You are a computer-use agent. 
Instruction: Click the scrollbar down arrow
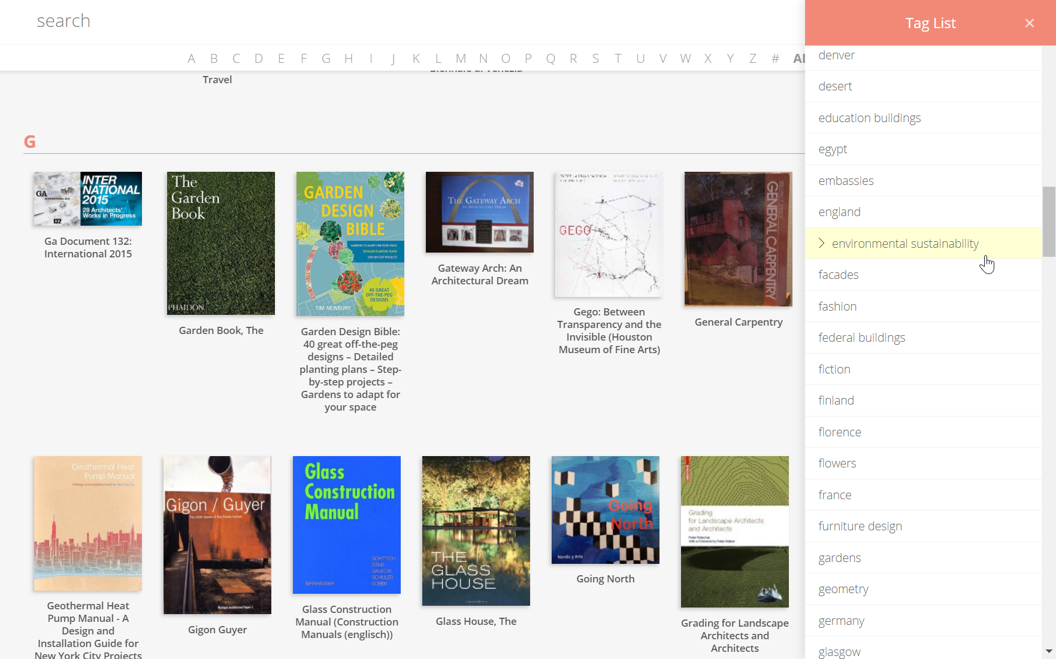pos(1049,651)
